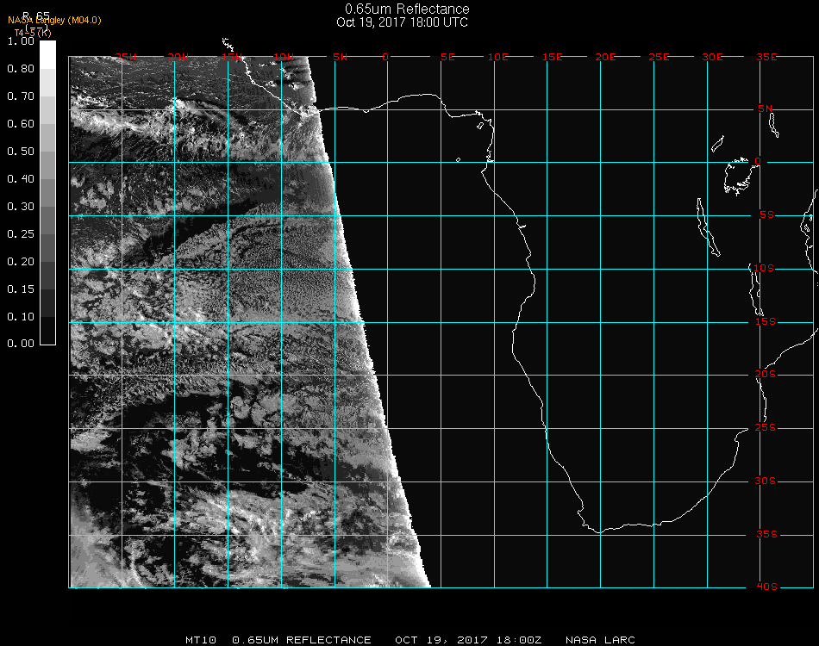Click the 20E longitude label

pyautogui.click(x=605, y=57)
